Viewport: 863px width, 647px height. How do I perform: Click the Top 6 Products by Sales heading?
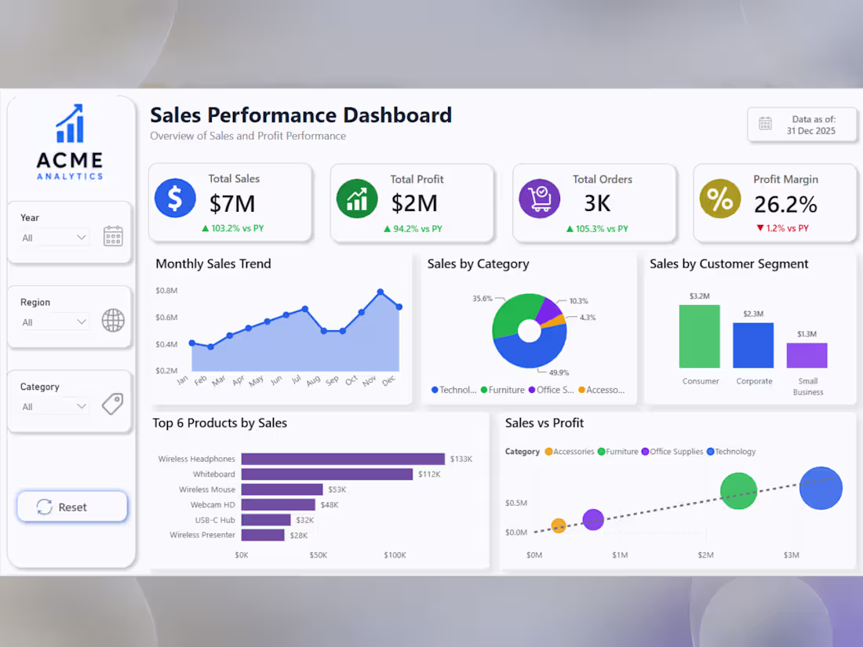coord(220,423)
